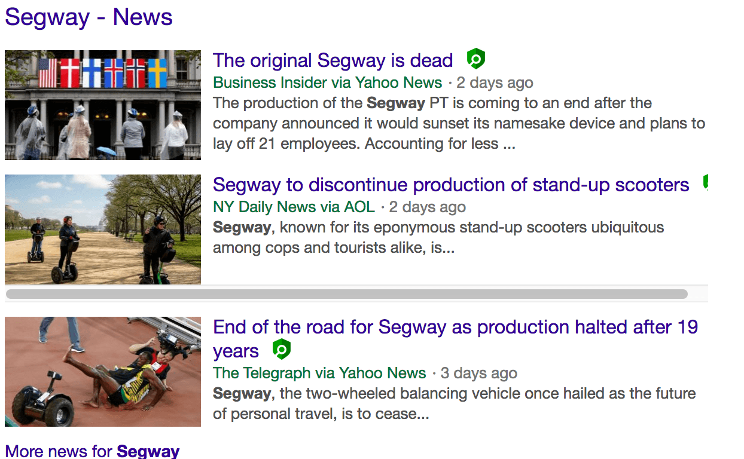
Task: Click the snippet about Segway PT production ending
Action: 459,123
